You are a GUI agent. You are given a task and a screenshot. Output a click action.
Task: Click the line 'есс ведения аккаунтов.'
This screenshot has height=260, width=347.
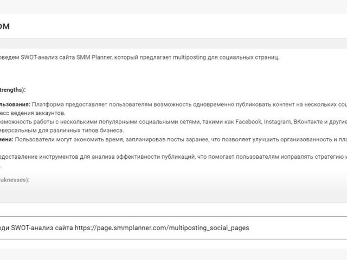pyautogui.click(x=33, y=113)
